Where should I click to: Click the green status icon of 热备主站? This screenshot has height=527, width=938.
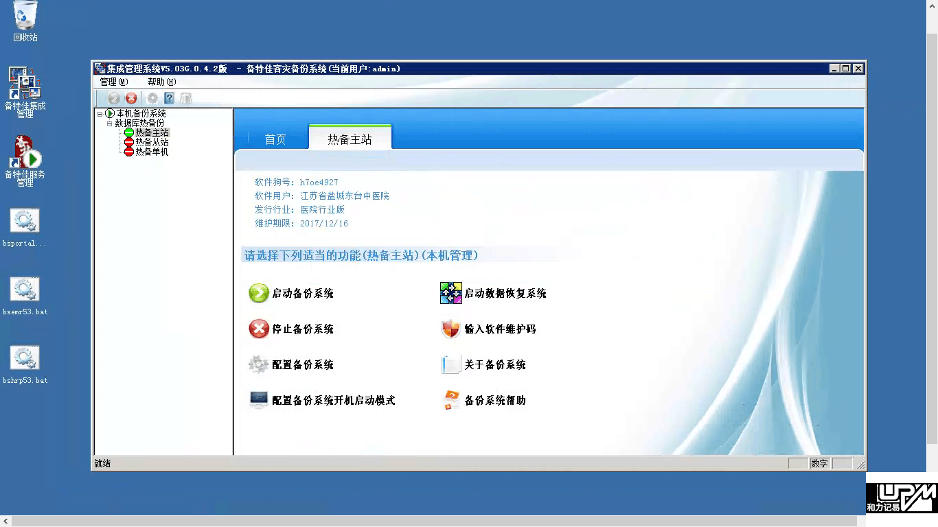(129, 132)
